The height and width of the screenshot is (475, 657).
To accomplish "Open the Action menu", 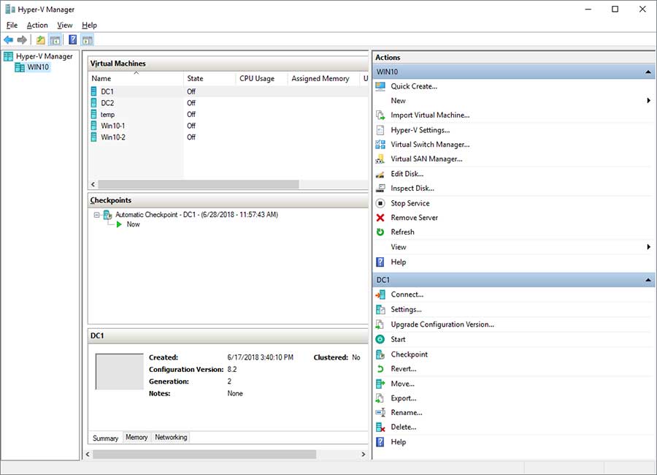I will click(37, 24).
